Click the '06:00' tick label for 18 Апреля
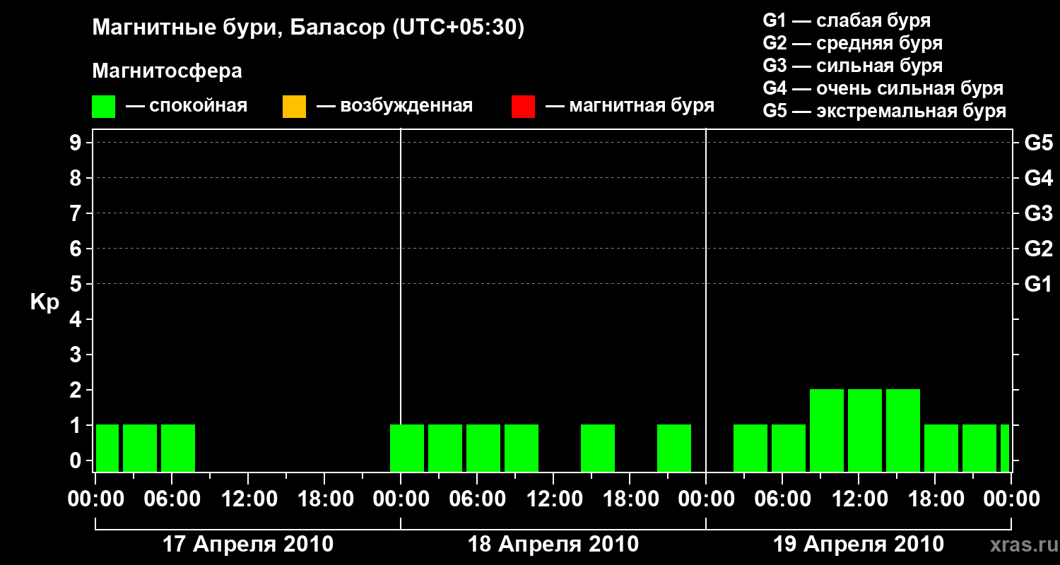 click(477, 499)
